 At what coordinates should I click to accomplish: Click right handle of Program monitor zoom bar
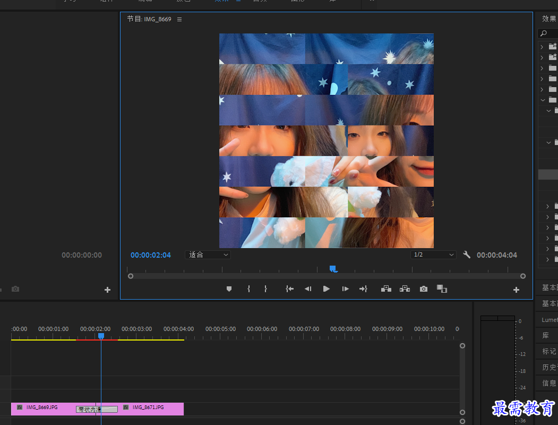click(523, 276)
